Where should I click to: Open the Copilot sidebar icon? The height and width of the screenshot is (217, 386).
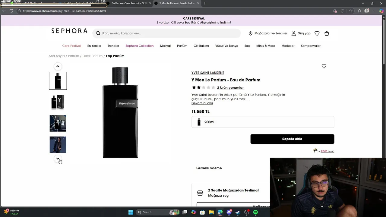point(381,11)
